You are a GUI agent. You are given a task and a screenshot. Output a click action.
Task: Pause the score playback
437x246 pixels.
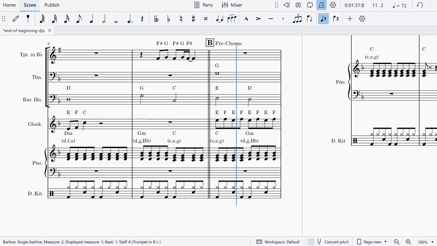click(298, 5)
